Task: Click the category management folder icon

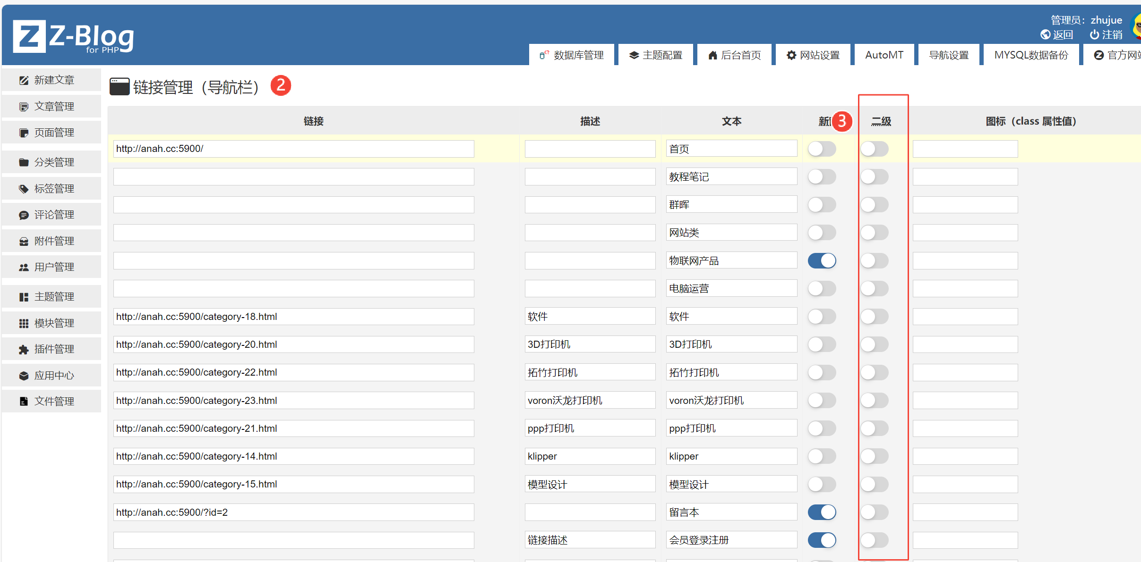Action: point(24,162)
